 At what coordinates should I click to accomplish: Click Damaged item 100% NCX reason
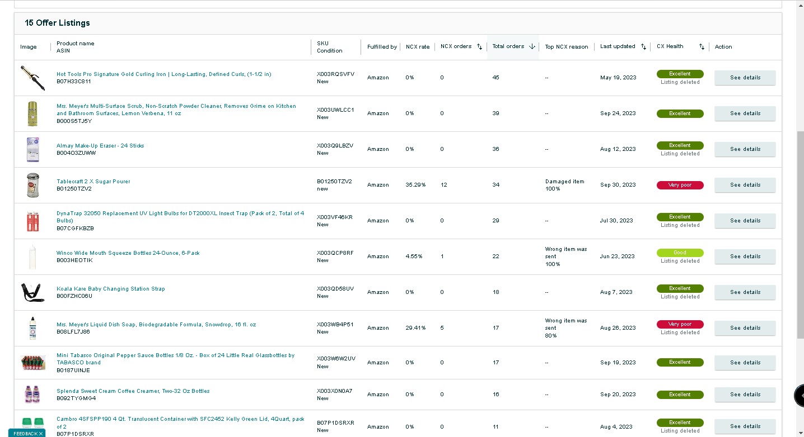pos(564,185)
